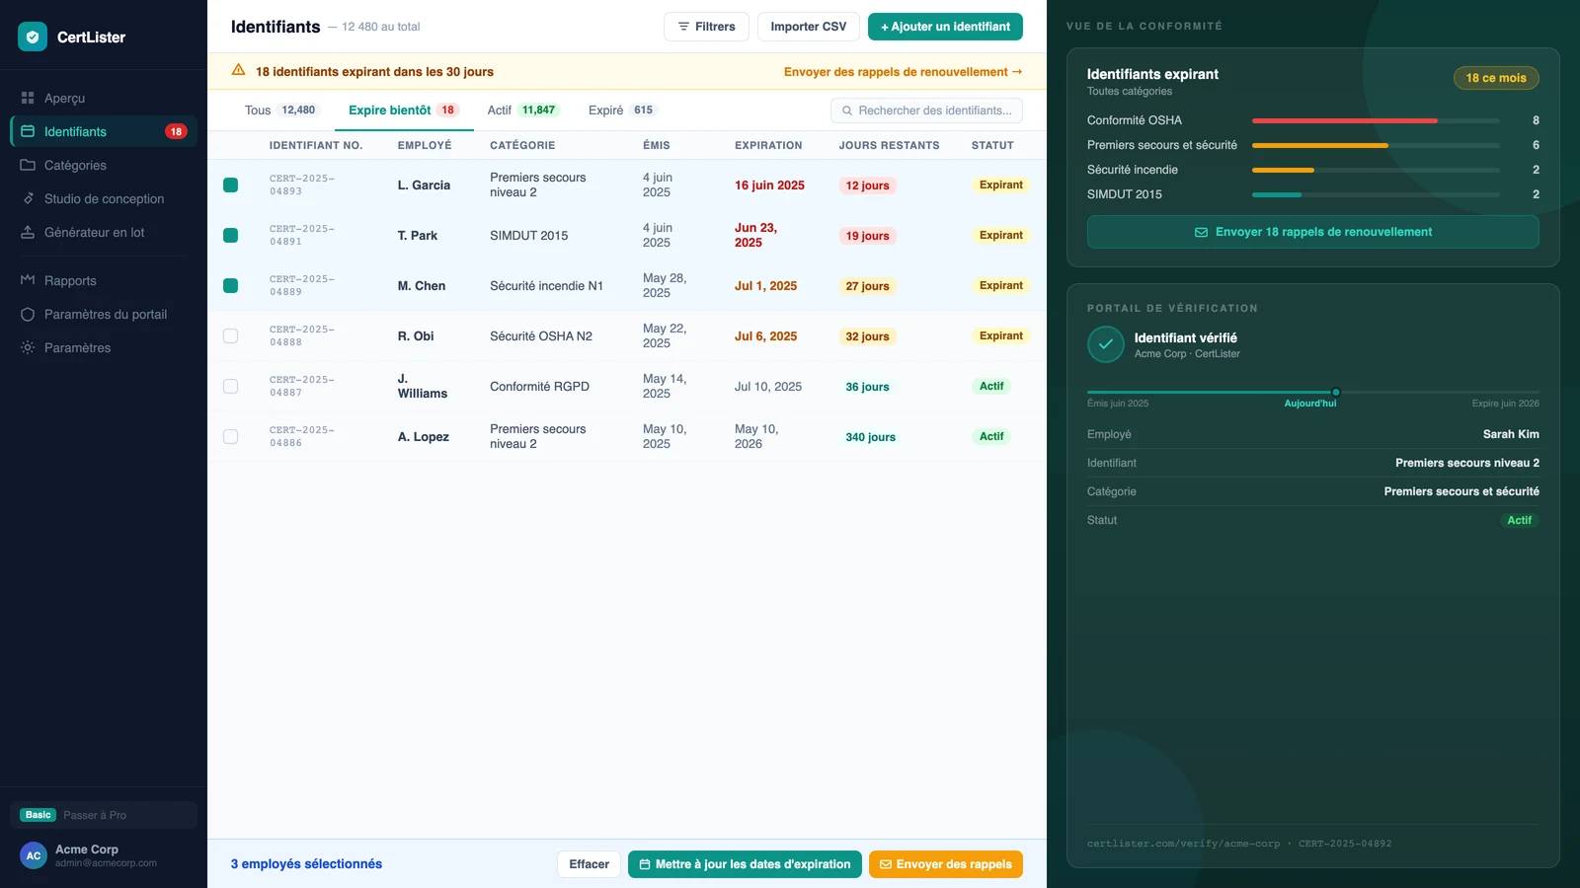
Task: Click the certlister.com/verify/acme-corp URL text
Action: 1183,844
